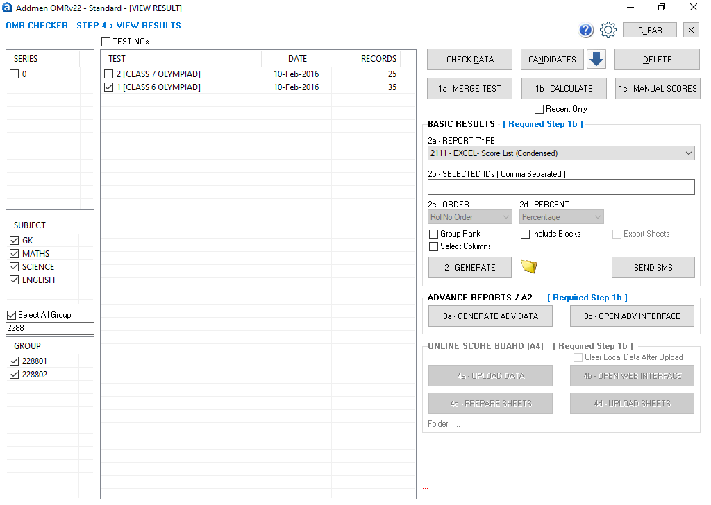
Task: Click the DELETE button
Action: [657, 60]
